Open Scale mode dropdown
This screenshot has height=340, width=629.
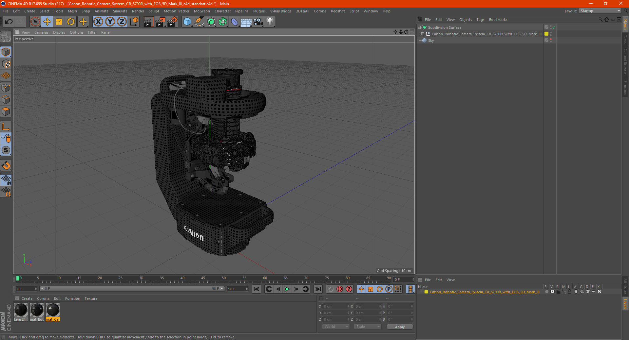click(368, 327)
